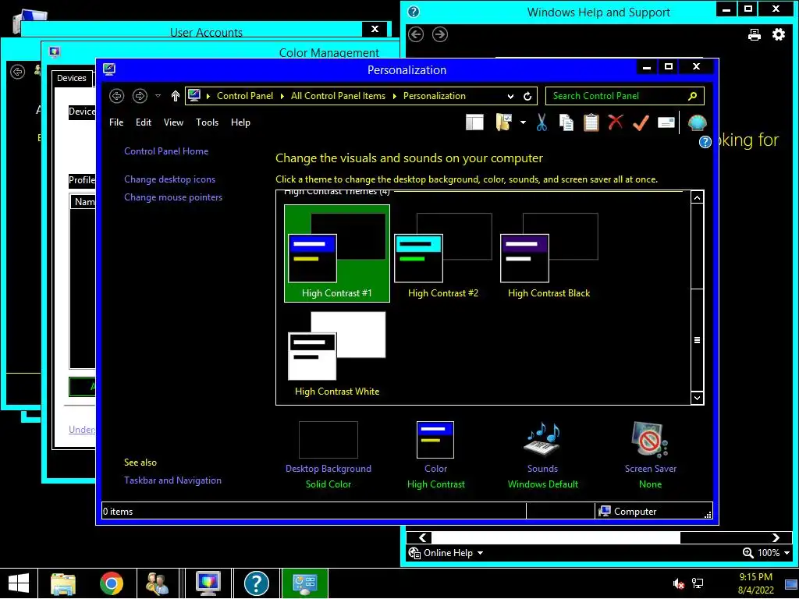Click the blue help question mark in Personalization

point(705,142)
